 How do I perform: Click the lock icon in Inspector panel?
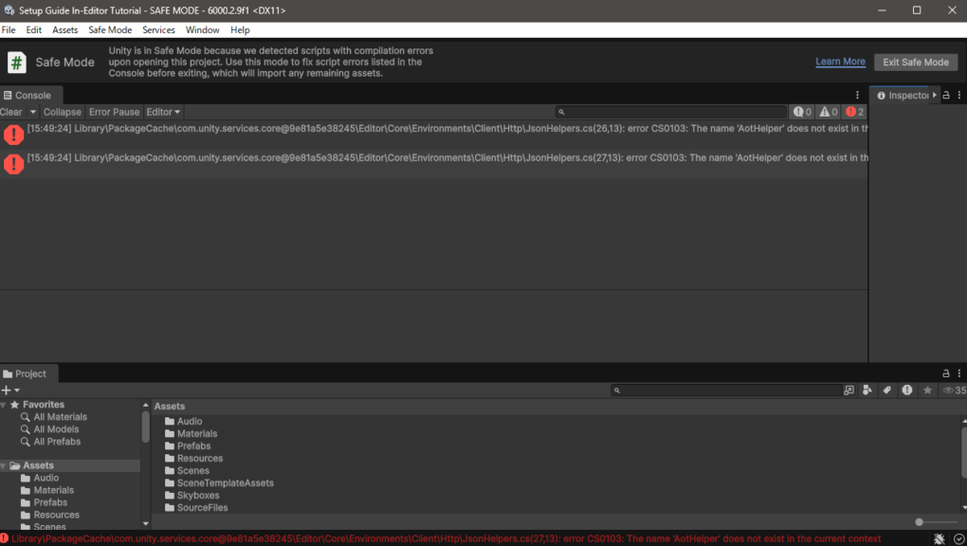pos(945,95)
